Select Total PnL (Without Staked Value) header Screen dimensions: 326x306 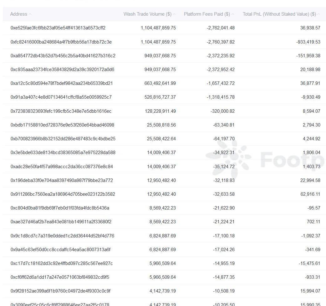pyautogui.click(x=279, y=14)
